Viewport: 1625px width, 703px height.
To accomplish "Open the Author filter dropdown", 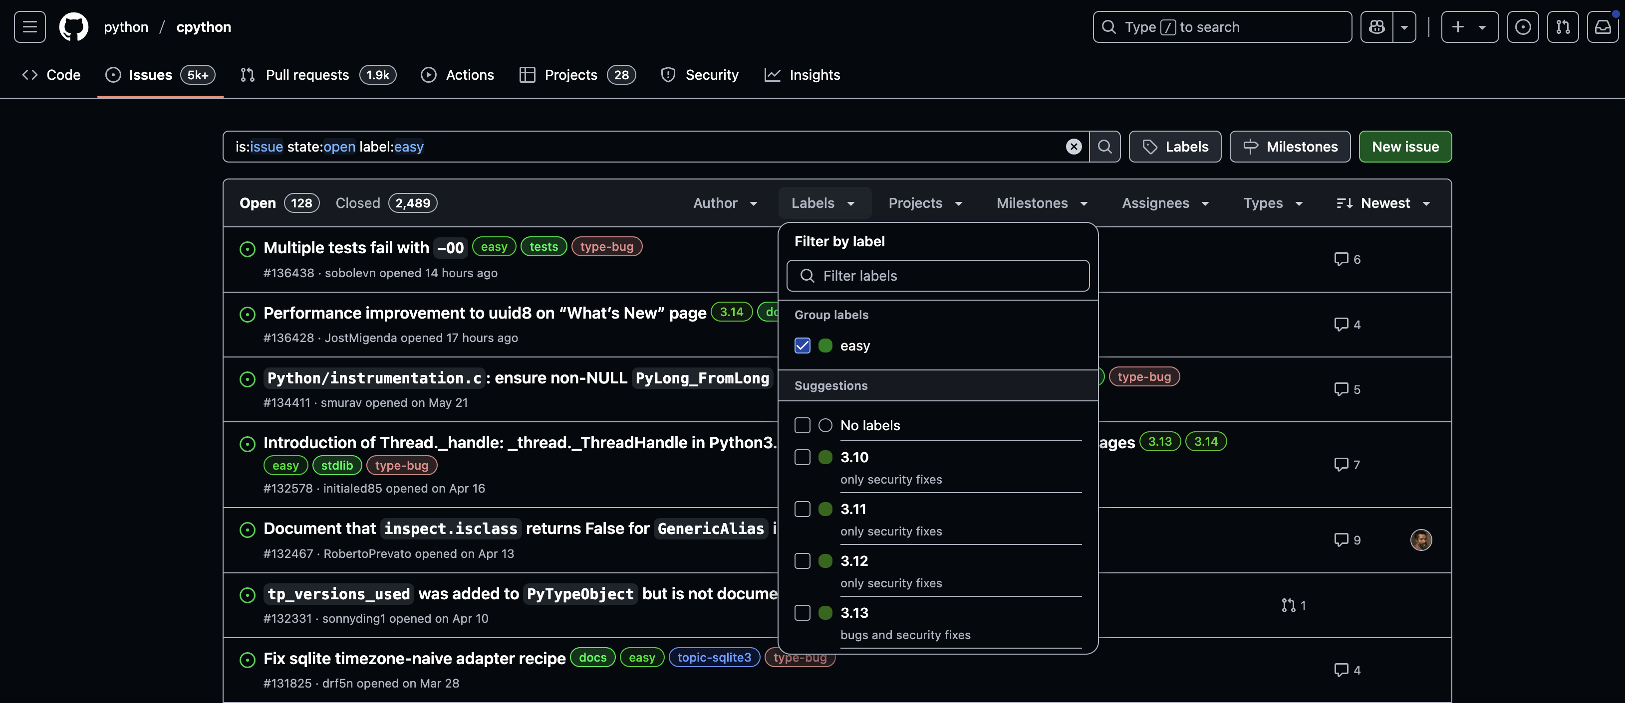I will coord(725,203).
